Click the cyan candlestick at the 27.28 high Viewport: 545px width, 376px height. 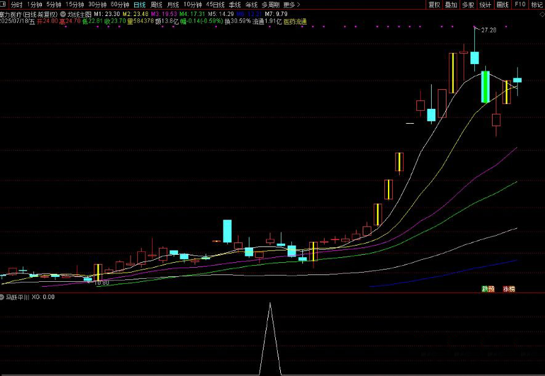tap(475, 58)
